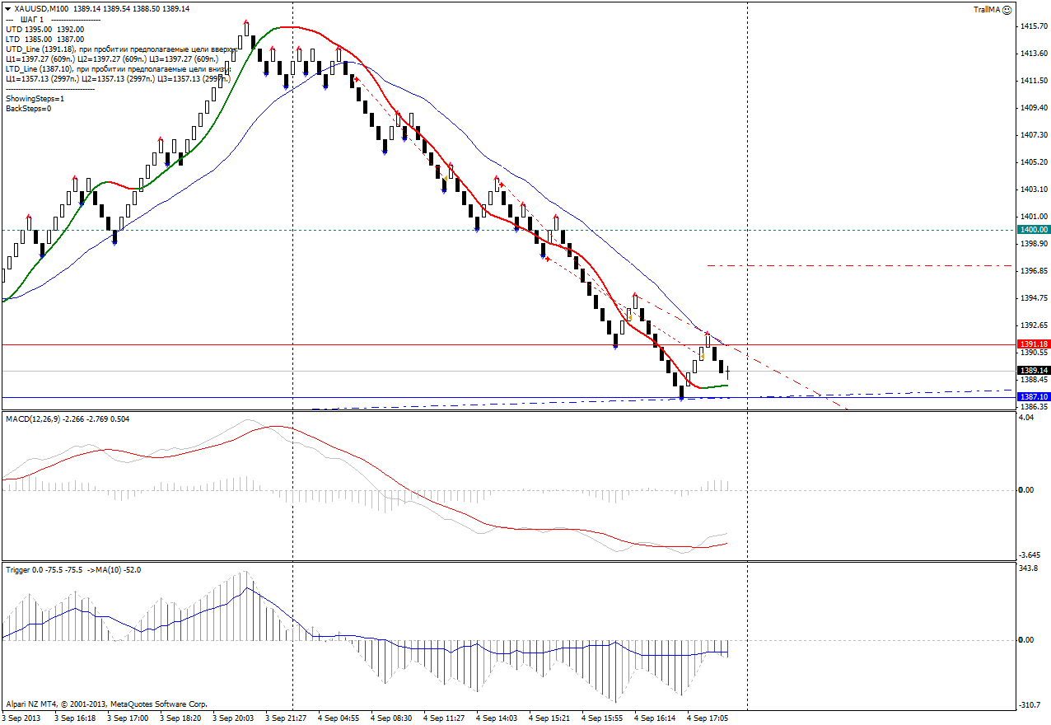
Task: Click the ShowingSteps=1 text
Action: pyautogui.click(x=35, y=98)
